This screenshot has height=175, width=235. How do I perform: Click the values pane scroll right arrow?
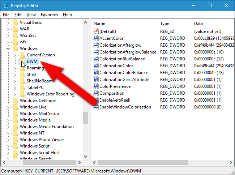[231, 163]
